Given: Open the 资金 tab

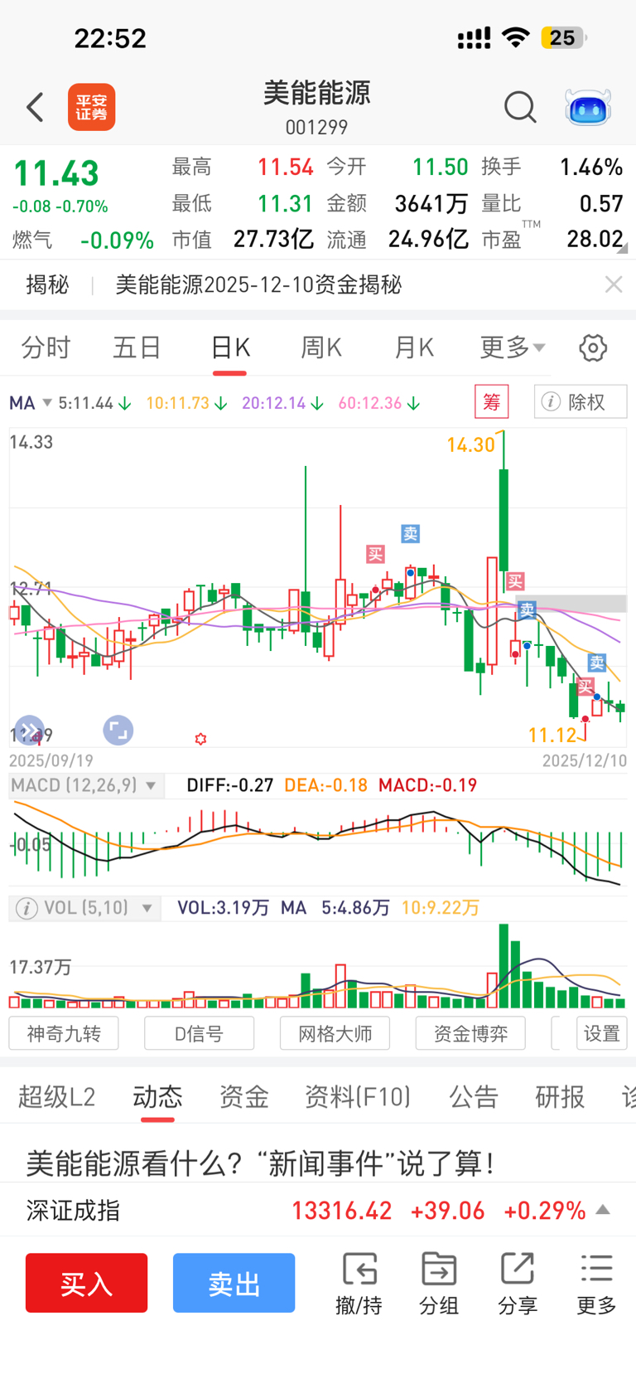Looking at the screenshot, I should coord(243,1097).
